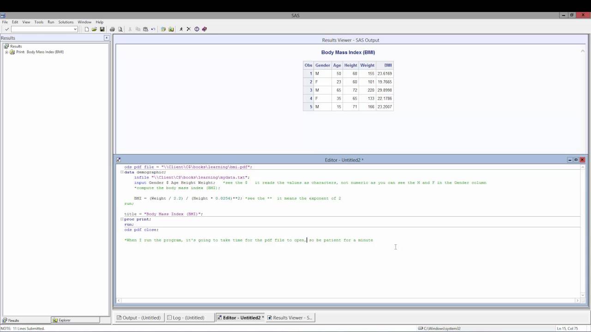Click the editor horizontal scrollbar left arrow
Screen dimensions: 591x332
tap(119, 301)
